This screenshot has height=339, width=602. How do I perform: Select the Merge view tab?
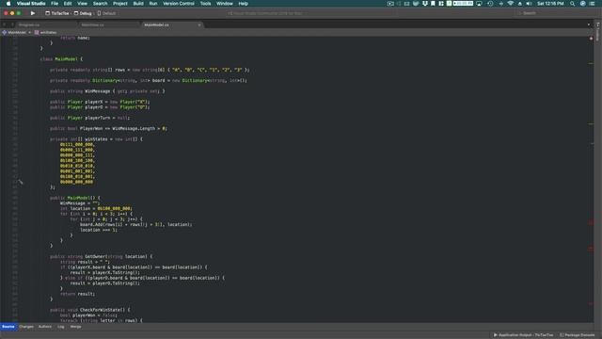point(75,327)
